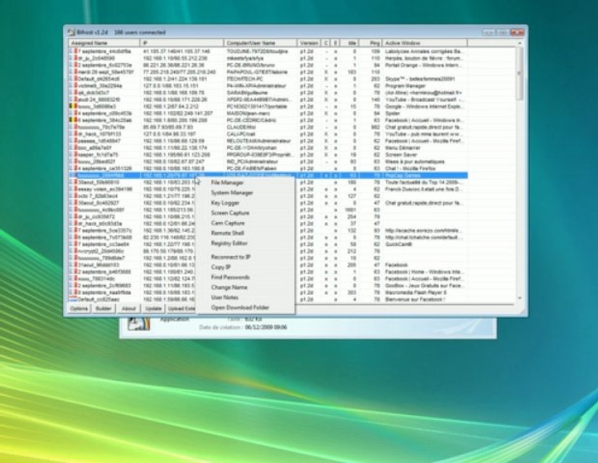Click the flag icon of octo 7_82b63ec4 row
598x463 pixels.
click(x=73, y=196)
